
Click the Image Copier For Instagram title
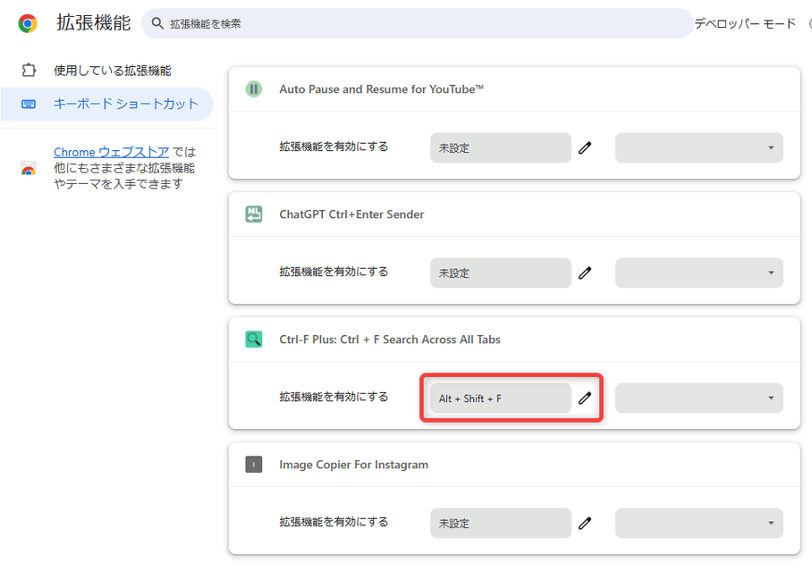coord(354,465)
